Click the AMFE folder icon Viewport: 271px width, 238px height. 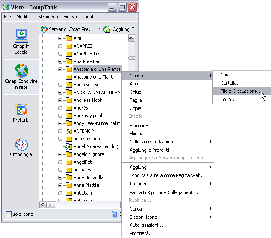69,38
